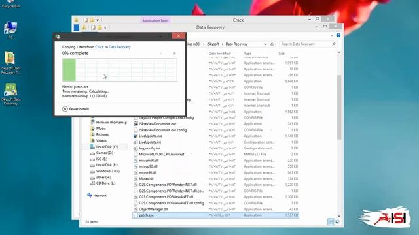Select the log_config.ini file
The image size is (419, 235).
(149, 148)
